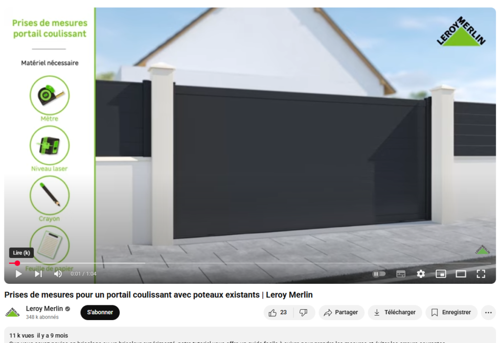The height and width of the screenshot is (343, 501).
Task: Enable subtitles with the captions button
Action: tap(401, 274)
